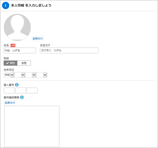Click the 氏名 name input field

[20, 51]
